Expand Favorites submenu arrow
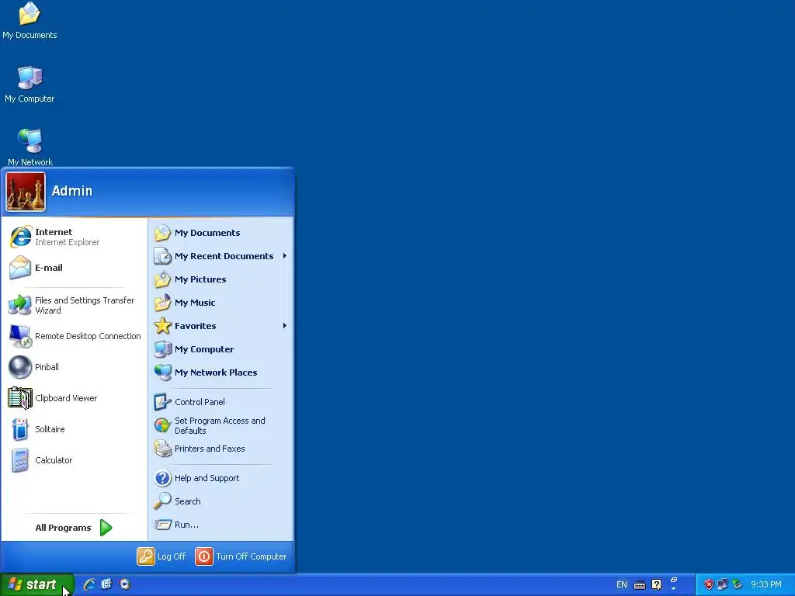Viewport: 795px width, 596px height. coord(285,326)
